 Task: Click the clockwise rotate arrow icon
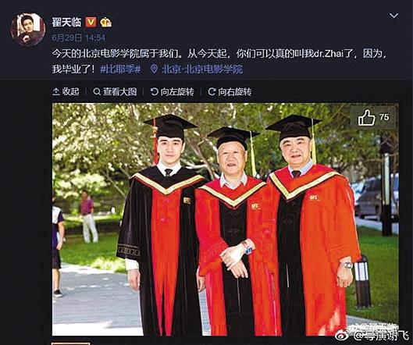[x=212, y=91]
